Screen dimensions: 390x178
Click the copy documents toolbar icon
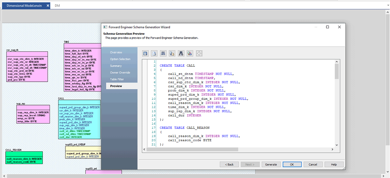(x=172, y=53)
